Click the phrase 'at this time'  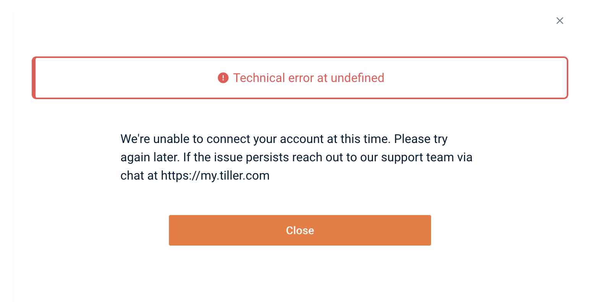[x=359, y=139]
